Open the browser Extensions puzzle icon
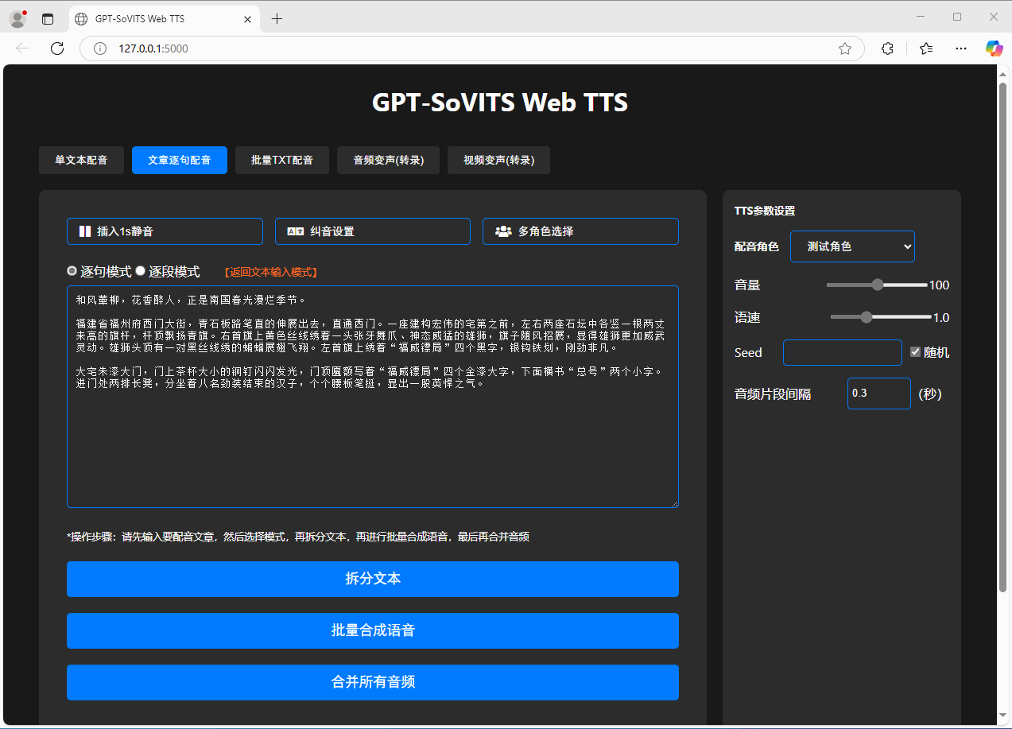 click(887, 48)
